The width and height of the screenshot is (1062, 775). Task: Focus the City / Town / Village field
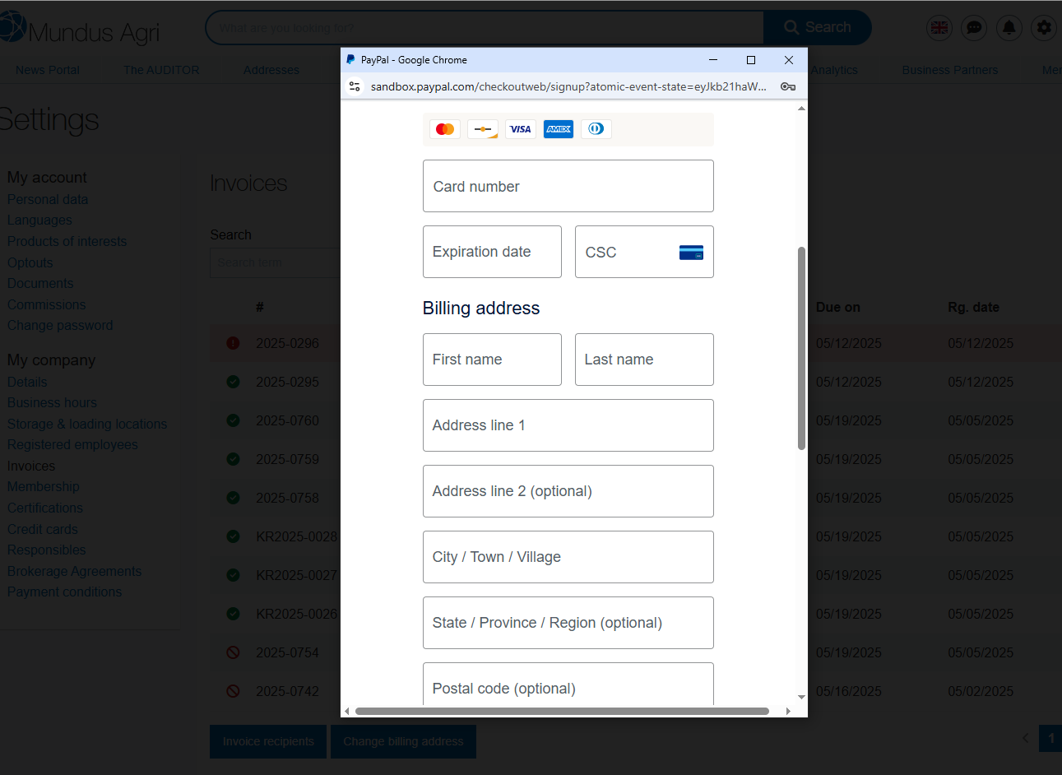click(x=568, y=557)
